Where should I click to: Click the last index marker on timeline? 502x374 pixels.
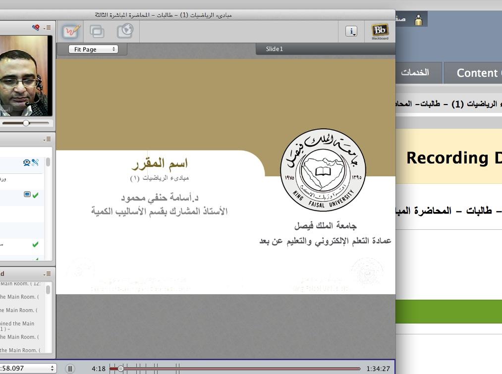pyautogui.click(x=179, y=369)
